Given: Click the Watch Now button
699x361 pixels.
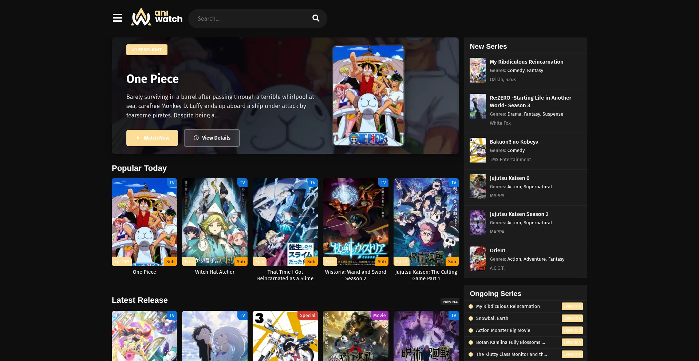Looking at the screenshot, I should 152,138.
